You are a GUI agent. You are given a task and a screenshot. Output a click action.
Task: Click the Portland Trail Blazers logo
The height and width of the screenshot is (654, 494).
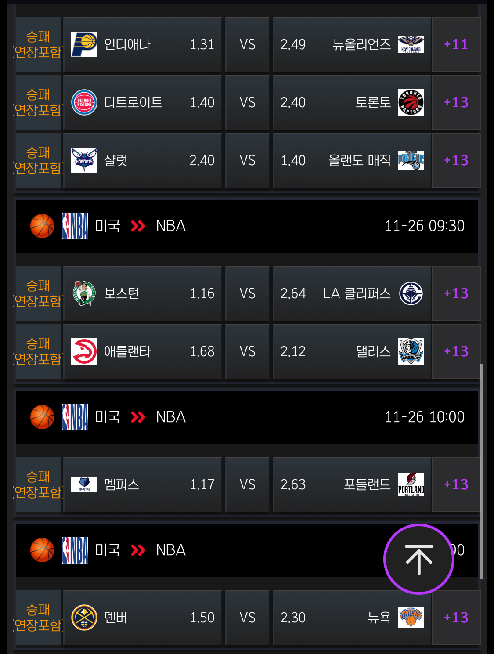(411, 484)
